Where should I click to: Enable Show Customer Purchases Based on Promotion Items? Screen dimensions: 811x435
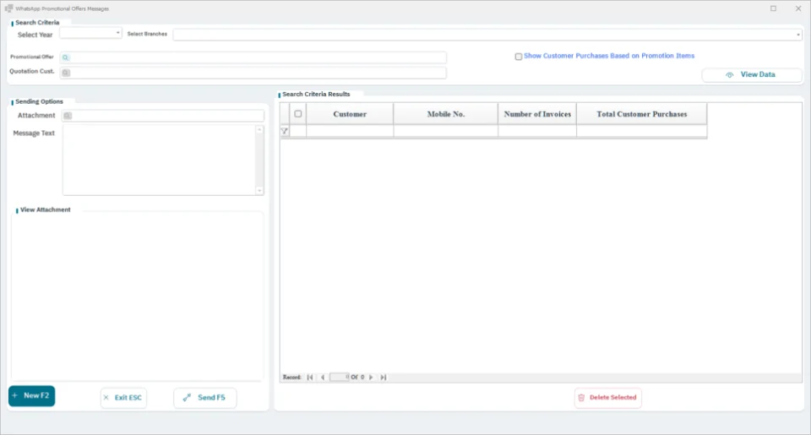click(518, 57)
